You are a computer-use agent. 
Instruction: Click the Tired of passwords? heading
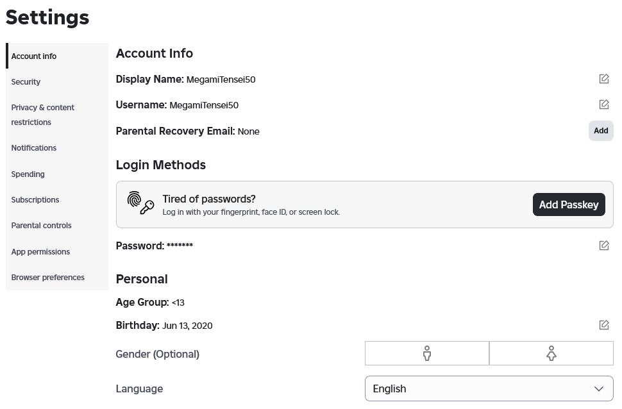click(x=209, y=199)
